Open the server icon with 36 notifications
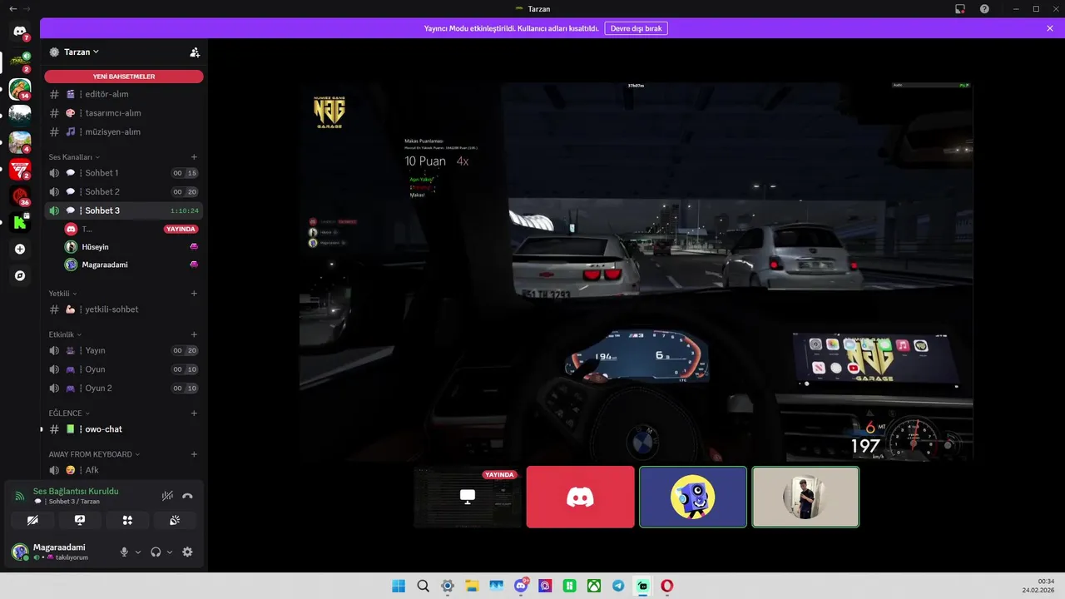Image resolution: width=1065 pixels, height=599 pixels. [x=20, y=196]
